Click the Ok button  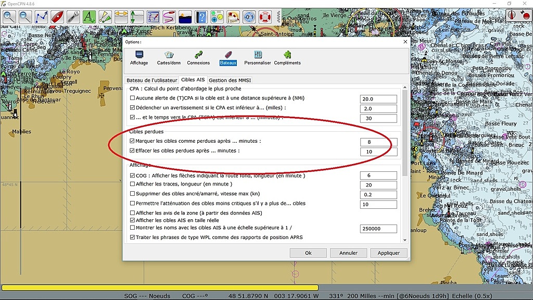pyautogui.click(x=308, y=253)
